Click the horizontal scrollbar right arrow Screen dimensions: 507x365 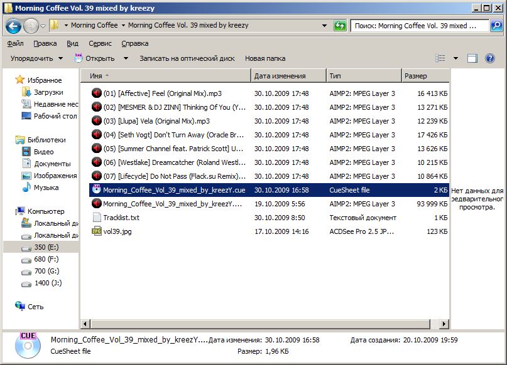coord(444,324)
